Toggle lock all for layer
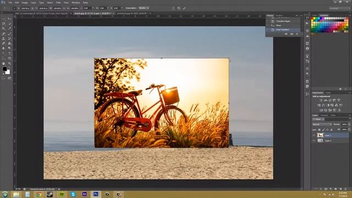Viewport: 352px width, 198px height. coord(331,130)
